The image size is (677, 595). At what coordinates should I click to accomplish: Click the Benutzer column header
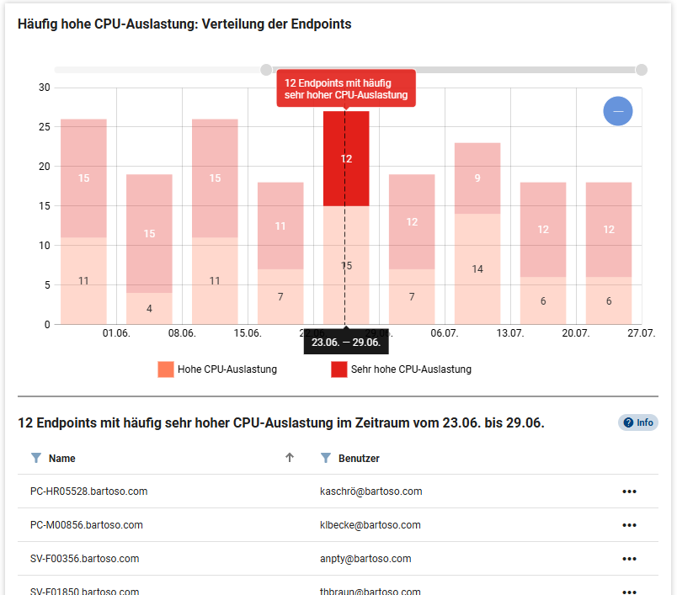point(359,459)
